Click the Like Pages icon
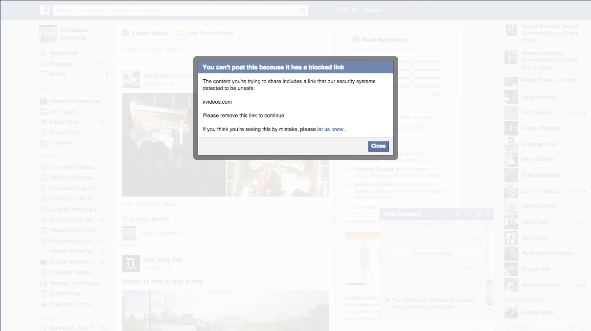This screenshot has height=331, width=591. [x=44, y=111]
